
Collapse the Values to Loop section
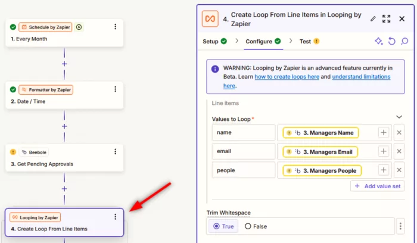pos(399,117)
